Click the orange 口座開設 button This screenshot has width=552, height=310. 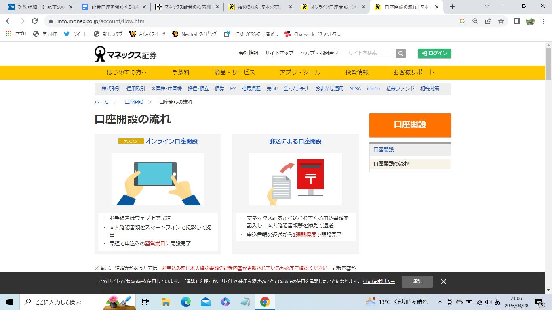[x=410, y=125]
